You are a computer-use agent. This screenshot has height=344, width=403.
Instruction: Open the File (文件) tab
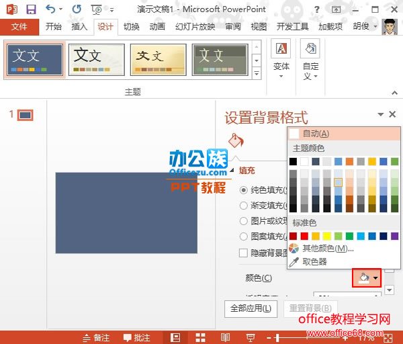coord(19,26)
